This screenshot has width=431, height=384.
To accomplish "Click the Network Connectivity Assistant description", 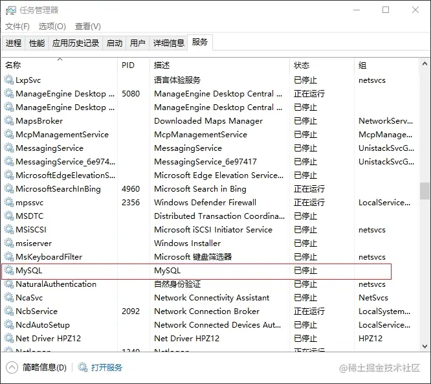I will coord(212,297).
